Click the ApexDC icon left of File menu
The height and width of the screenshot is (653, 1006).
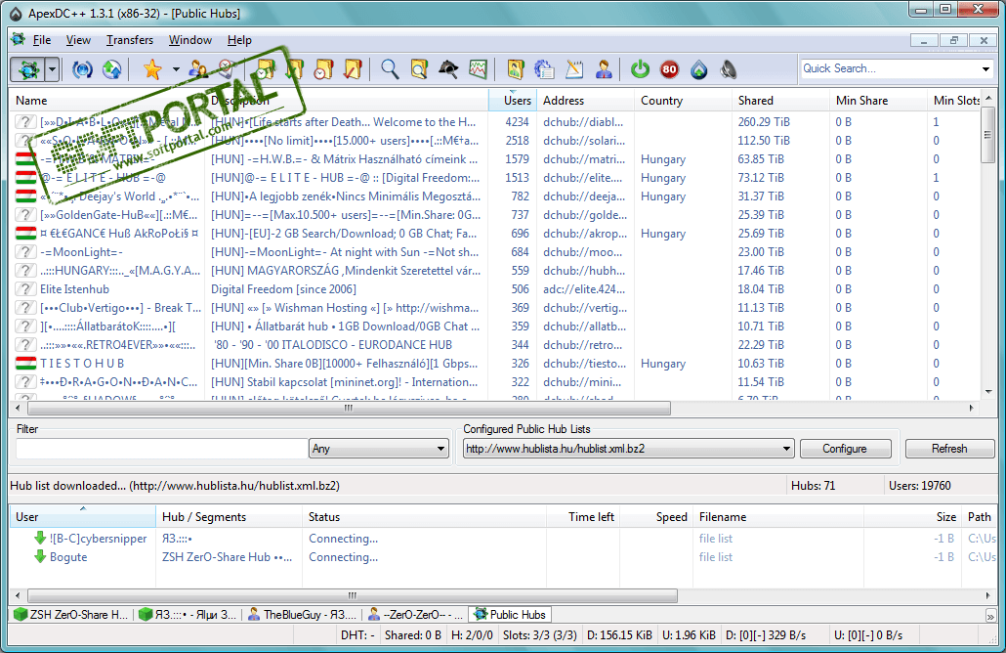(x=18, y=40)
